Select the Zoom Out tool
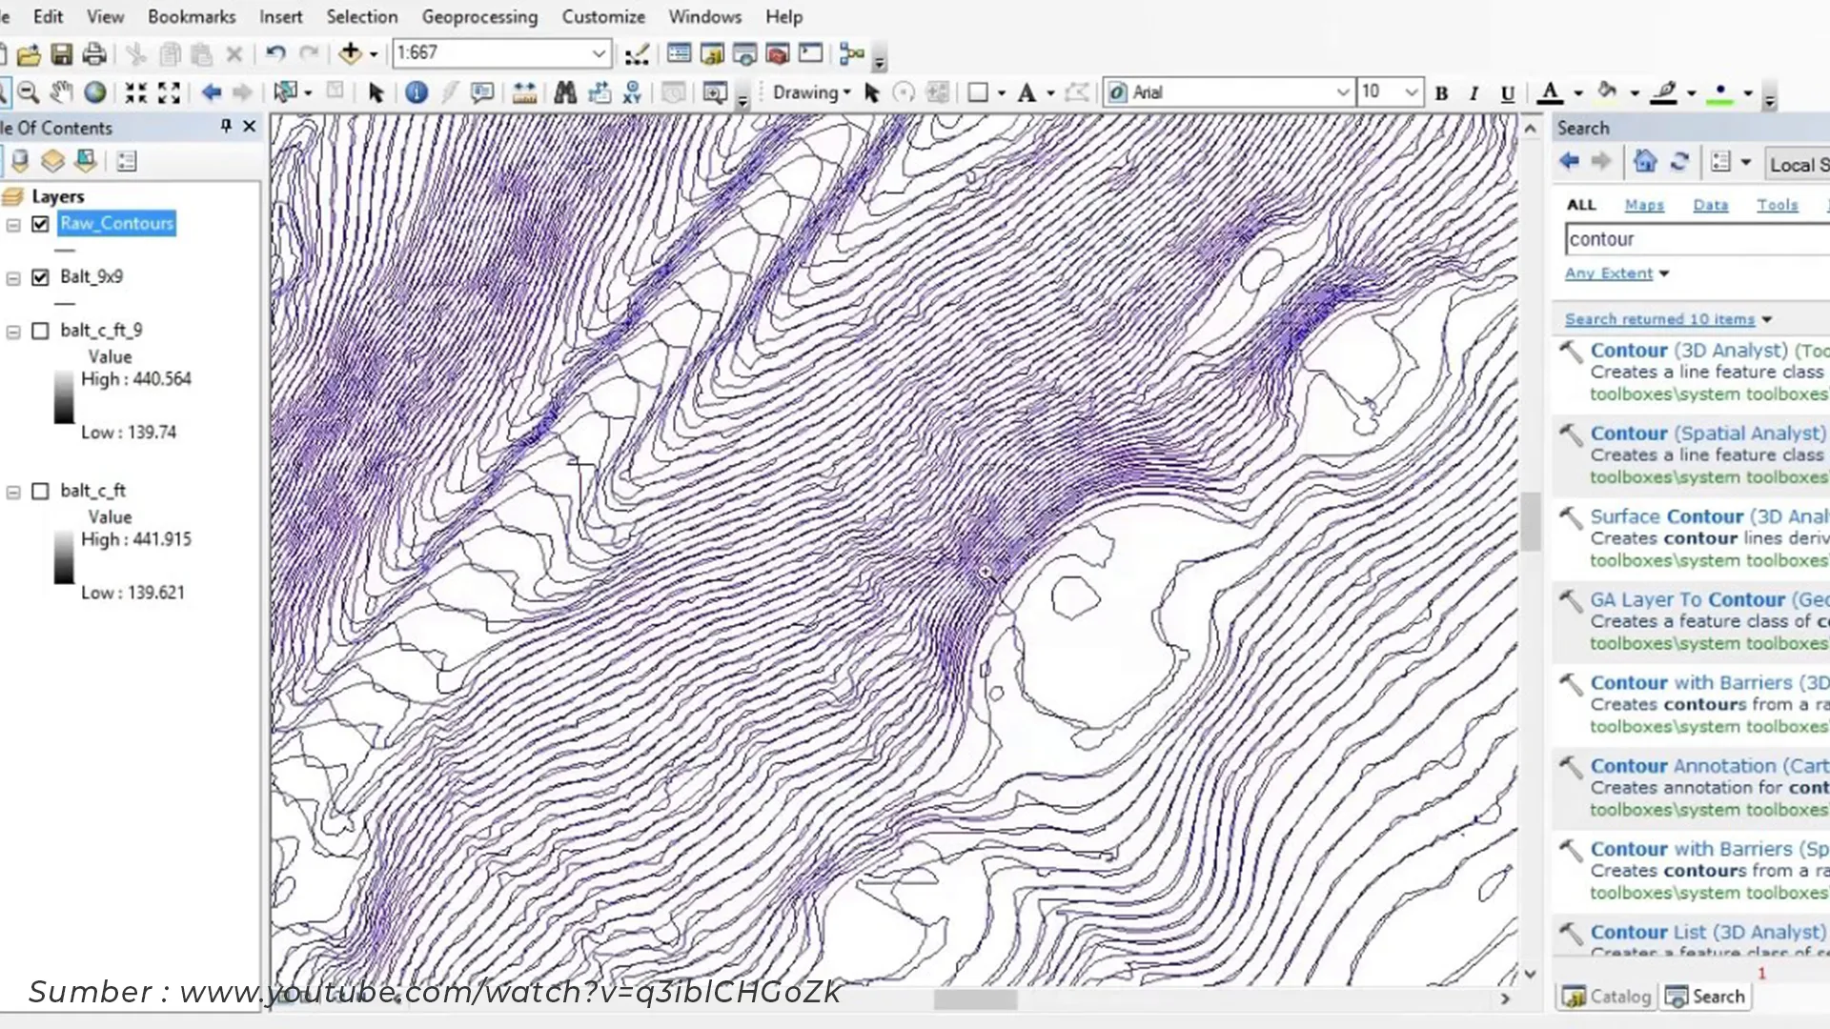 (29, 92)
